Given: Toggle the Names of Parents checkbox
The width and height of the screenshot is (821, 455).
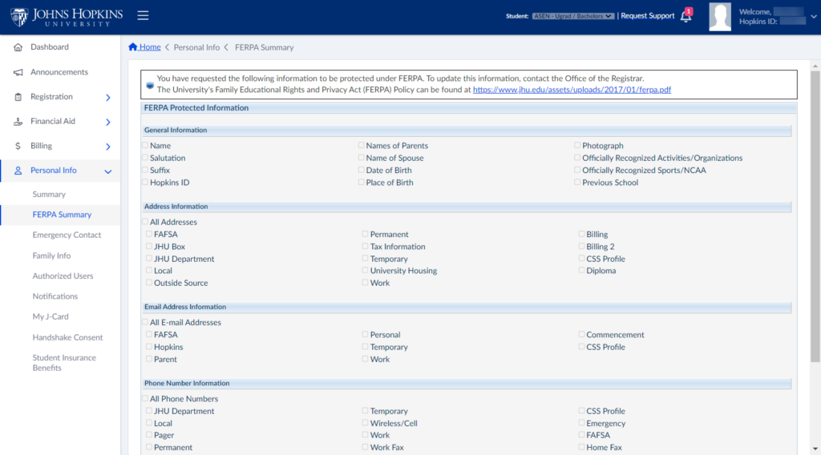Looking at the screenshot, I should 362,145.
